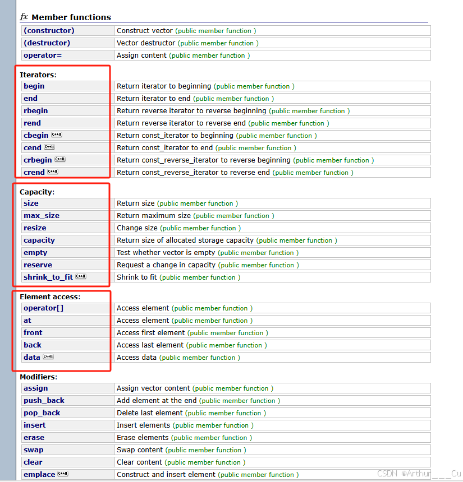Click 'Shrink to fit' description text
This screenshot has height=482, width=463.
point(137,277)
